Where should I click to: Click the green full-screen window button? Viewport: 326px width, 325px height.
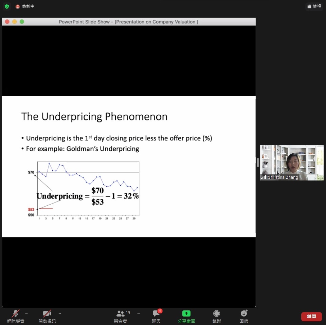click(22, 22)
